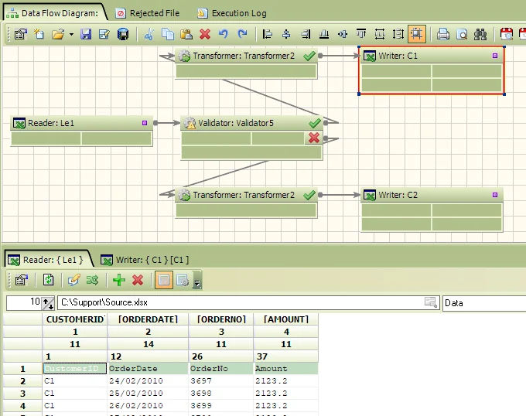This screenshot has height=416, width=526.
Task: Expand the dropdown arrow beside the open folder icon
Action: [71, 34]
